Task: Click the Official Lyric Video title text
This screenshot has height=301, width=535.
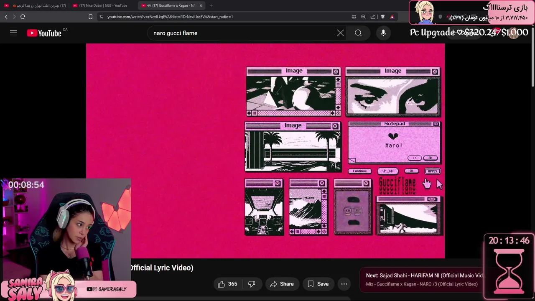Action: click(x=162, y=268)
